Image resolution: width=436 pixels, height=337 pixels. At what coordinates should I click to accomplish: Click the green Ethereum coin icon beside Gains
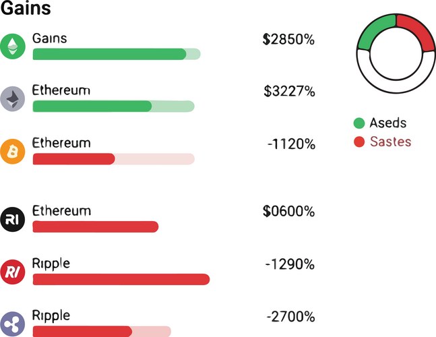tap(12, 46)
